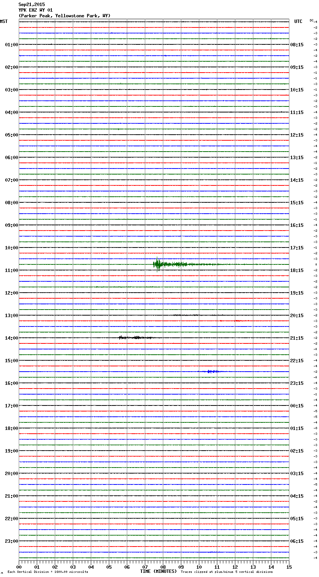This screenshot has height=577, width=319.
Task: Click the 06:15 UTC time label
Action: click(297, 541)
